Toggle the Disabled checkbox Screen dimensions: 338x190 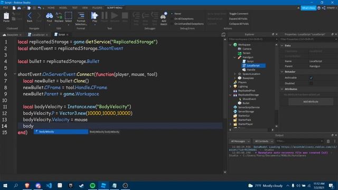pos(311,83)
